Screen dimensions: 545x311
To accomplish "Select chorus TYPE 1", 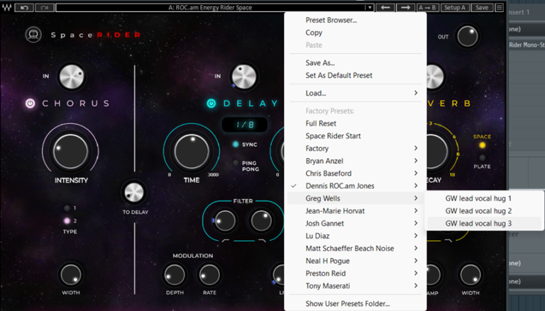I will point(67,208).
